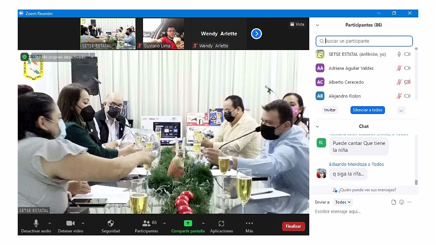Click the participants list scrollbar

click(x=416, y=74)
